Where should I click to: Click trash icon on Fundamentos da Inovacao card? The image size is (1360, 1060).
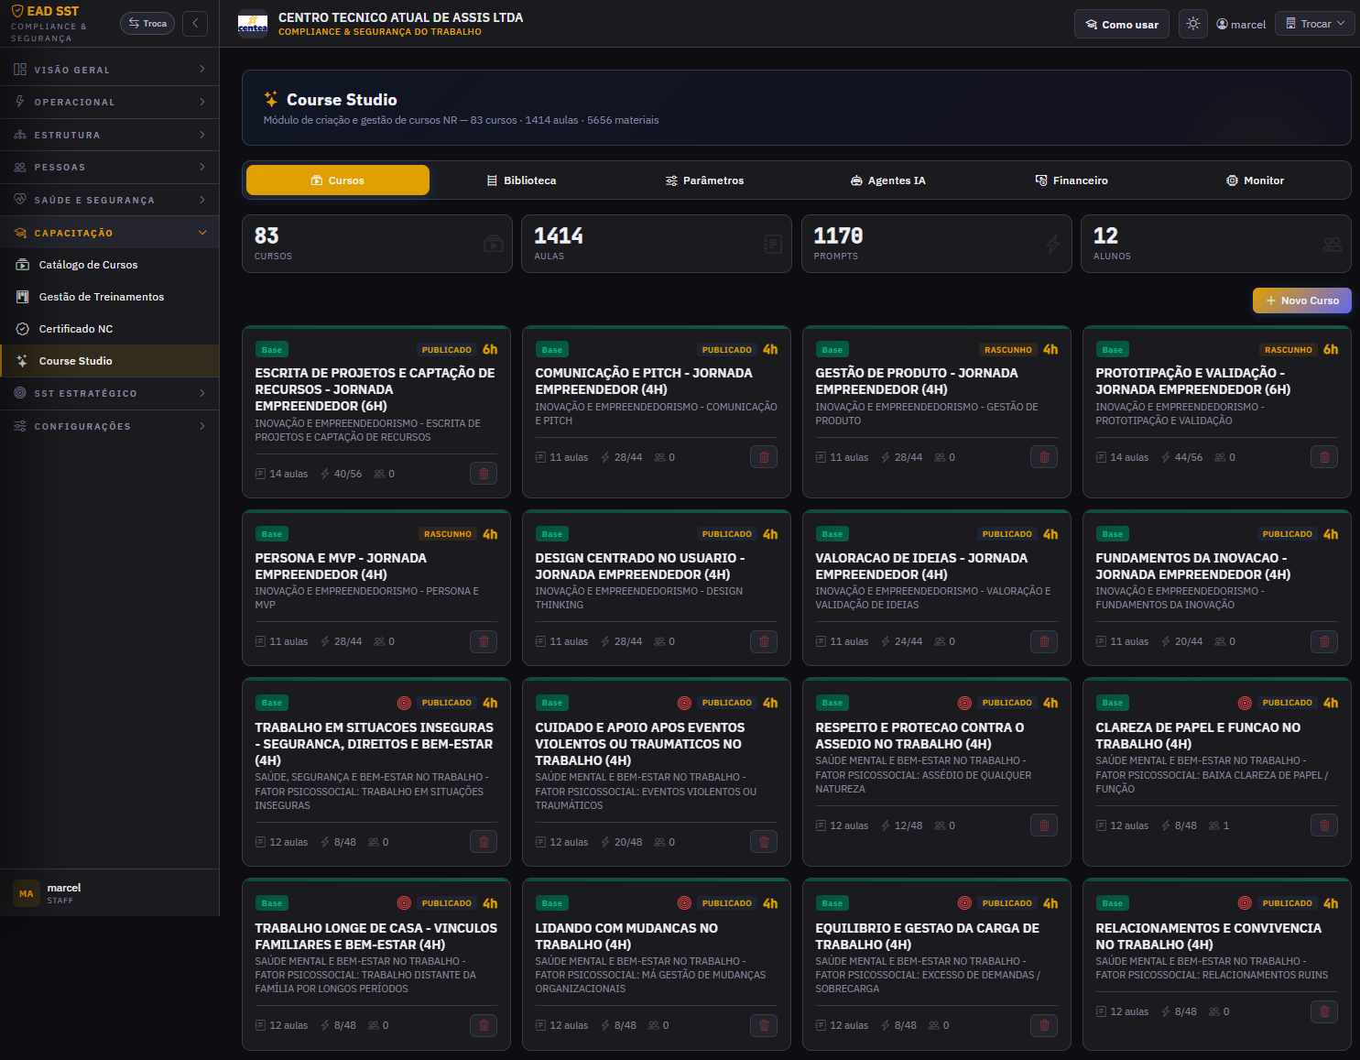point(1324,641)
